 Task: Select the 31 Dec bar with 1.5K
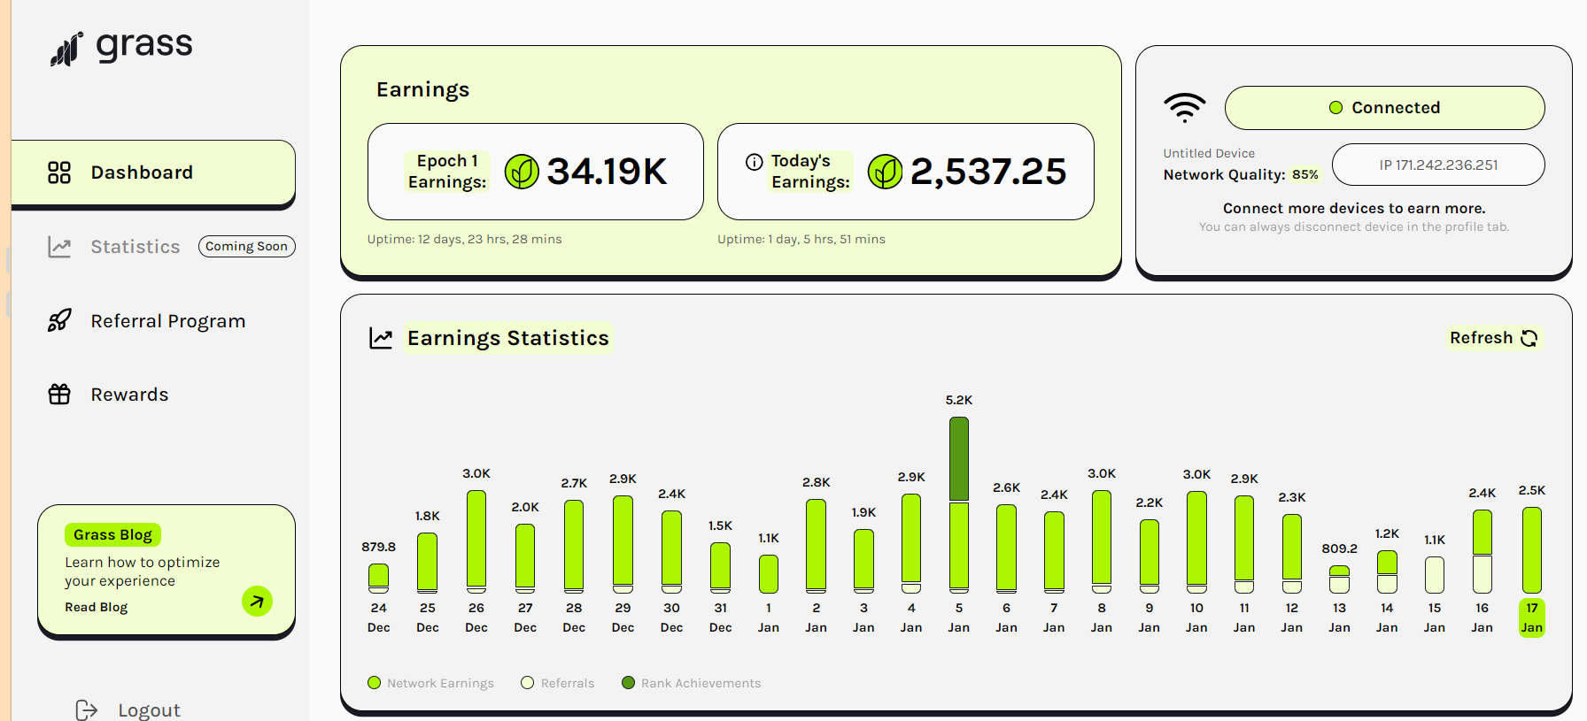tap(721, 567)
